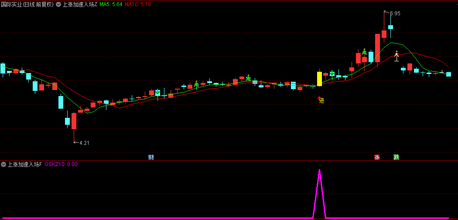The width and height of the screenshot is (458, 220).
Task: Click the highest green arrow signal near price peak
Action: (x=364, y=52)
